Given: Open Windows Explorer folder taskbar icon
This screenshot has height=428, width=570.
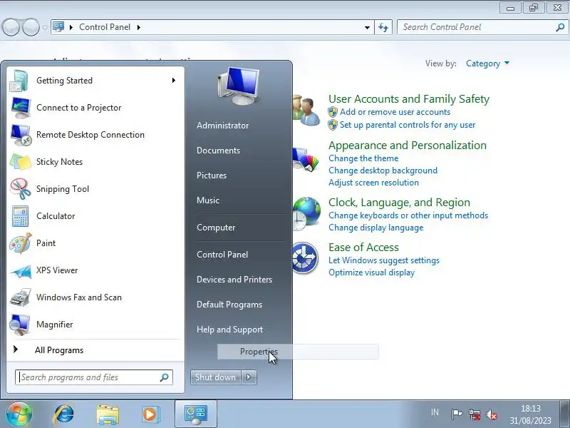Looking at the screenshot, I should pyautogui.click(x=108, y=414).
